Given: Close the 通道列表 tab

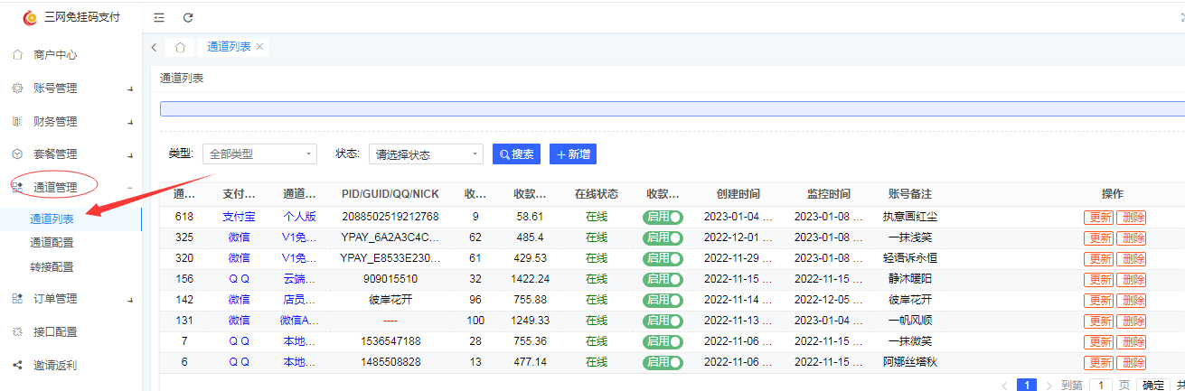Looking at the screenshot, I should click(259, 47).
